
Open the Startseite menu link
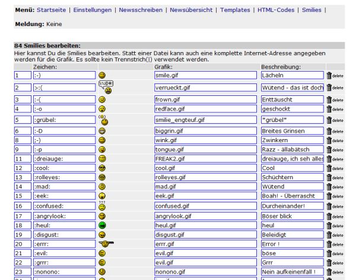point(51,10)
